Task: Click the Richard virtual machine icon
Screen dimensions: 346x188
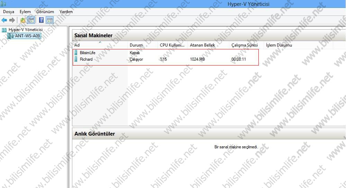Action: (76, 59)
